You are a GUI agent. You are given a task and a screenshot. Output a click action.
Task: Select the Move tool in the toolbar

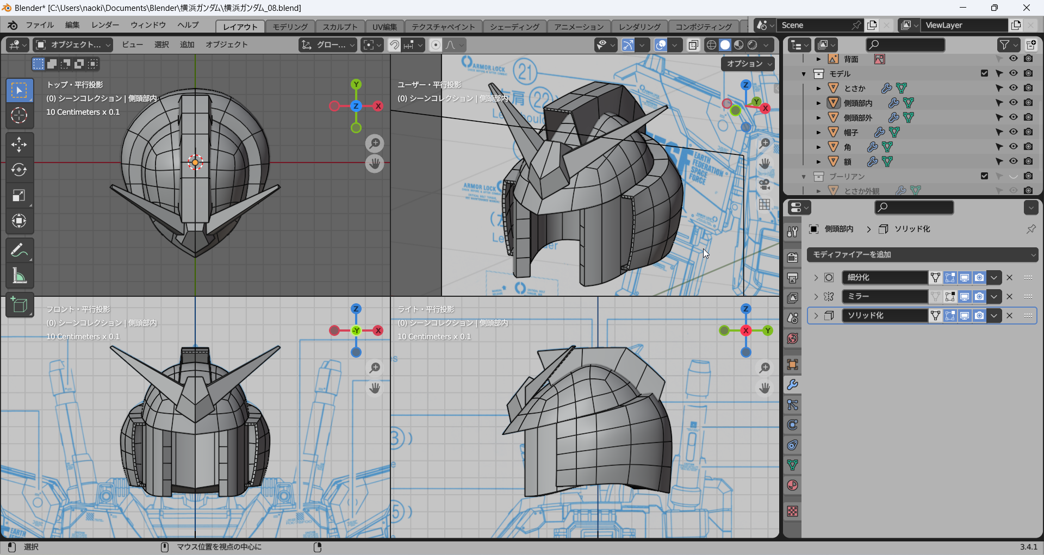point(19,145)
